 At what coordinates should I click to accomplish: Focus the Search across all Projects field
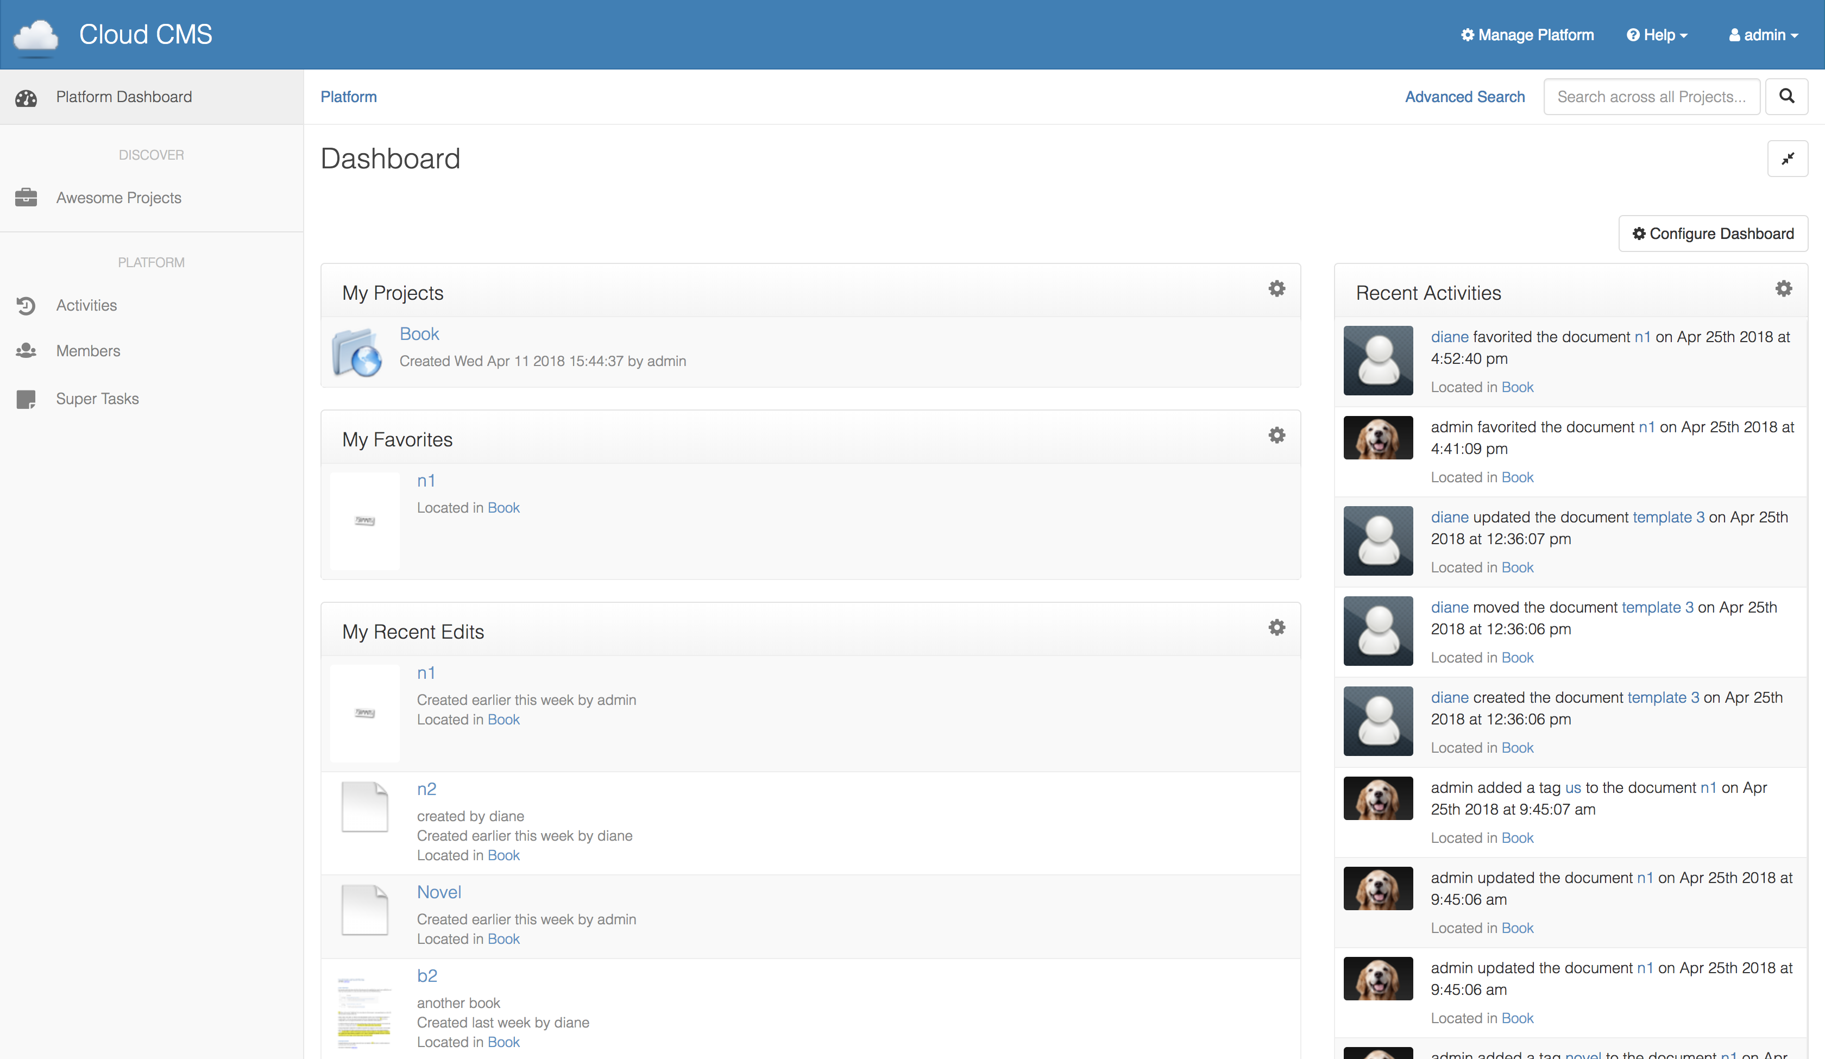(x=1651, y=97)
